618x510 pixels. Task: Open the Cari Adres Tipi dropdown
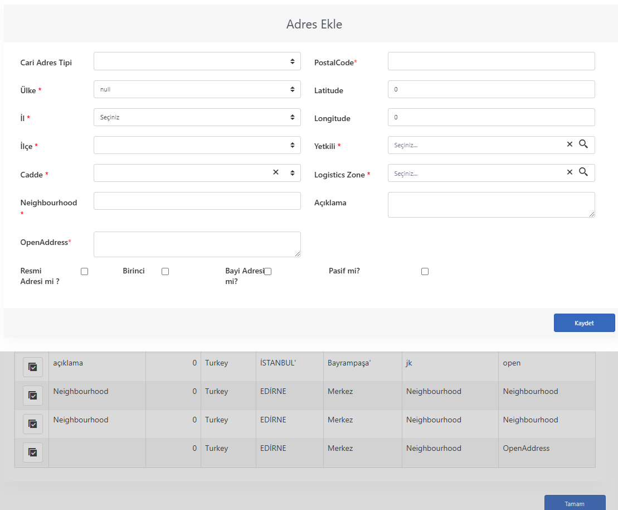[197, 61]
